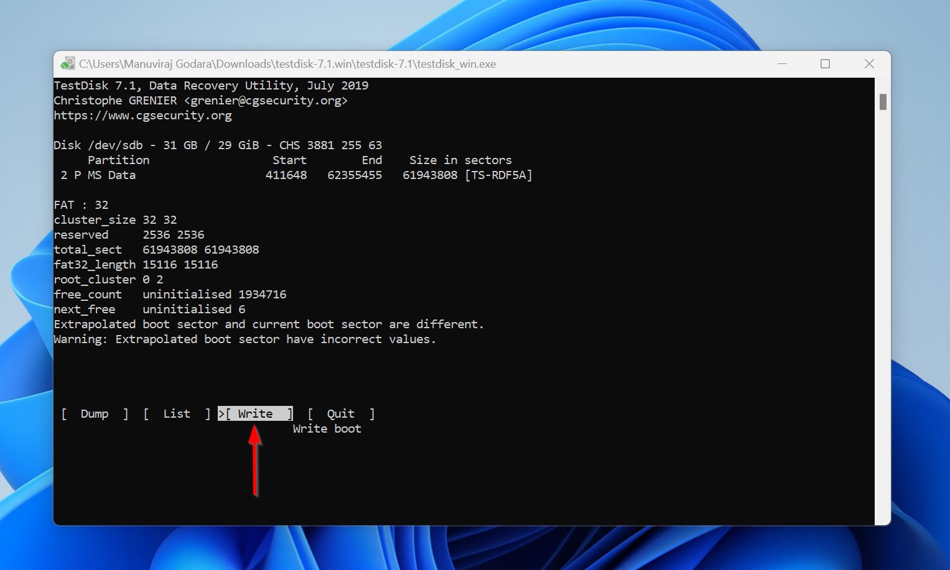
Task: Click the 'Partition' column header
Action: [x=119, y=160]
